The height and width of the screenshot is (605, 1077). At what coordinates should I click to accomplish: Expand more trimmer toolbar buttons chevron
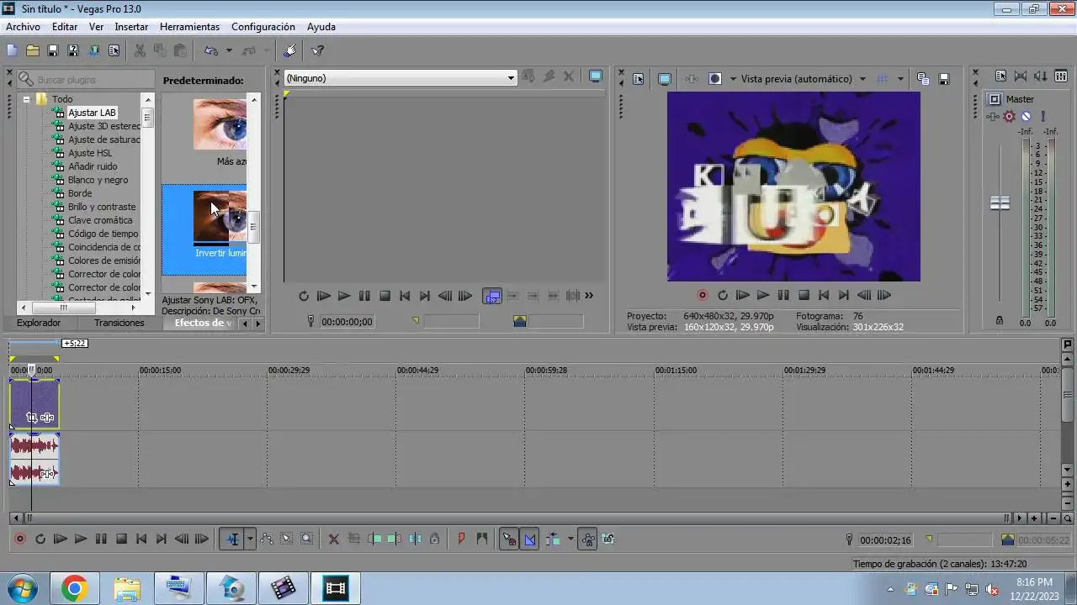[589, 296]
